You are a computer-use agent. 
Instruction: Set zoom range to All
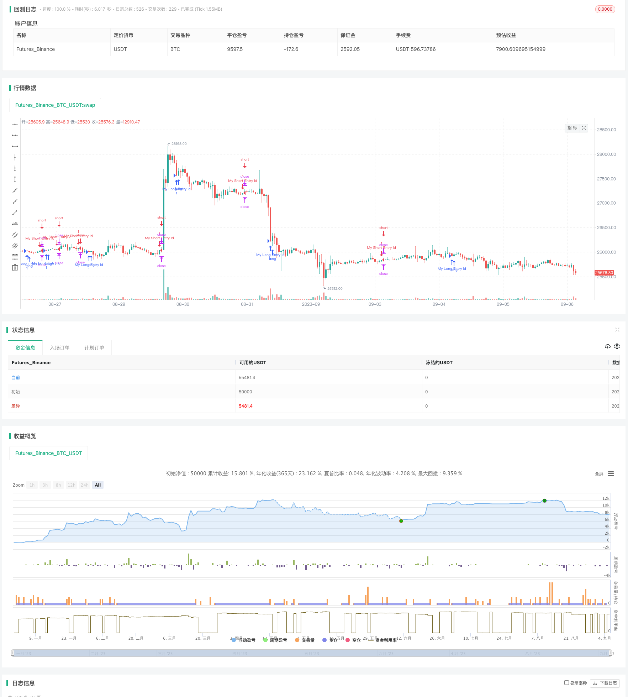(x=98, y=485)
